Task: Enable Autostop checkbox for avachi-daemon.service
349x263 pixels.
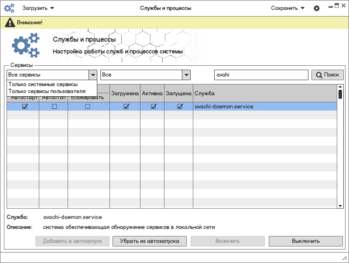Action: coord(54,106)
